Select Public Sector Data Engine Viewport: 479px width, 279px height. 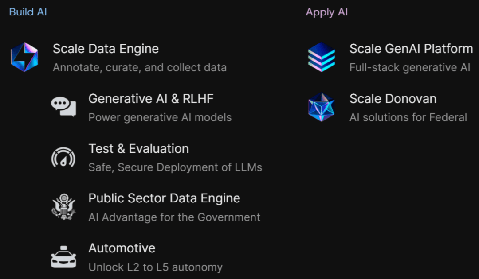click(x=164, y=198)
